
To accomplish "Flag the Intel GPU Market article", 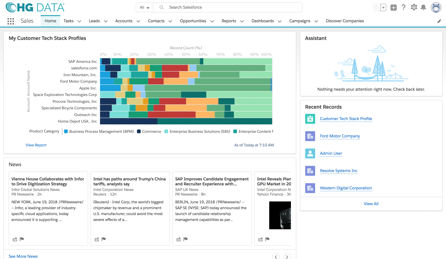I will tap(267, 239).
